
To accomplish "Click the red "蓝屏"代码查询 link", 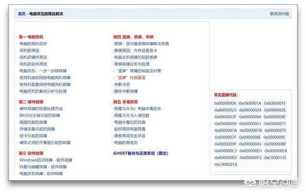I will [x=130, y=77].
